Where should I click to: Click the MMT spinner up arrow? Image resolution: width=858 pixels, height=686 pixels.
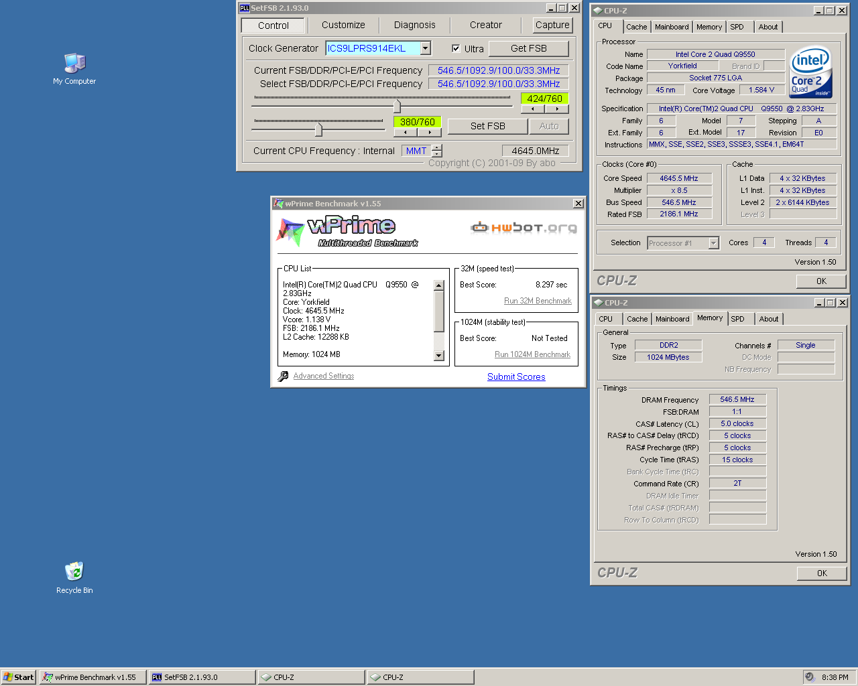(437, 147)
